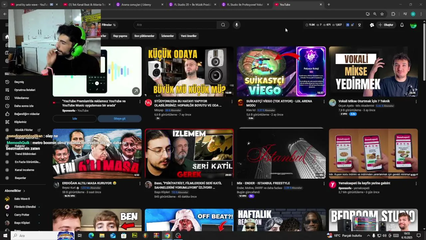
Task: Open the Istanbul Freestyle mix thumbnail
Action: point(281,153)
